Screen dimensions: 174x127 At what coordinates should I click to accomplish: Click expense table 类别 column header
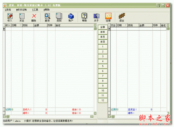[x=133, y=25]
